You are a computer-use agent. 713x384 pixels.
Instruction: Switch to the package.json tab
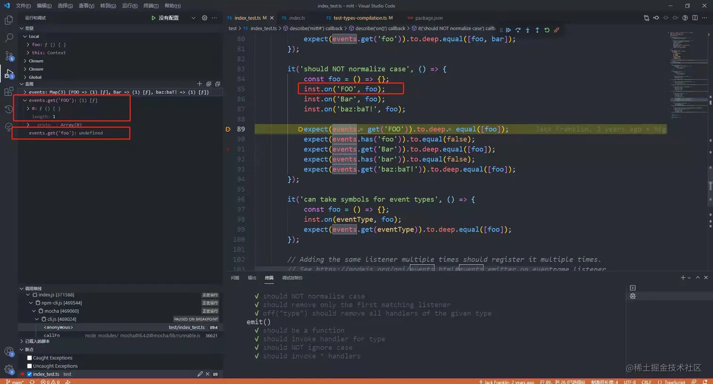click(x=425, y=18)
